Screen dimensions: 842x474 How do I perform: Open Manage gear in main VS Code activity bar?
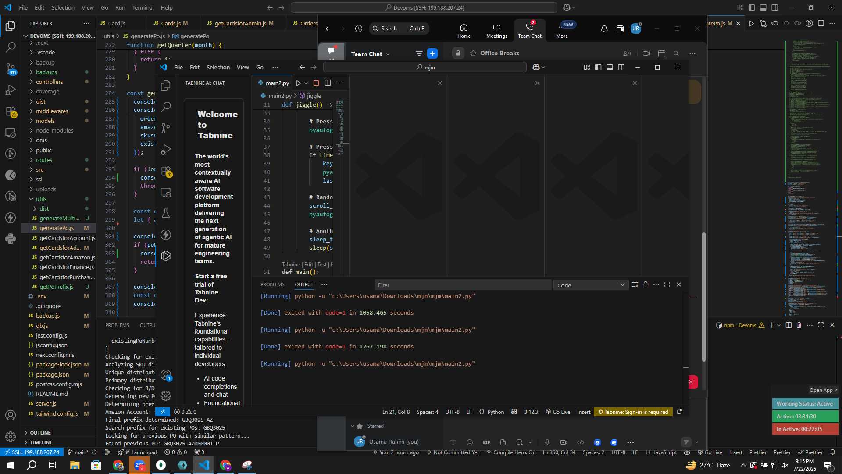coord(11,437)
